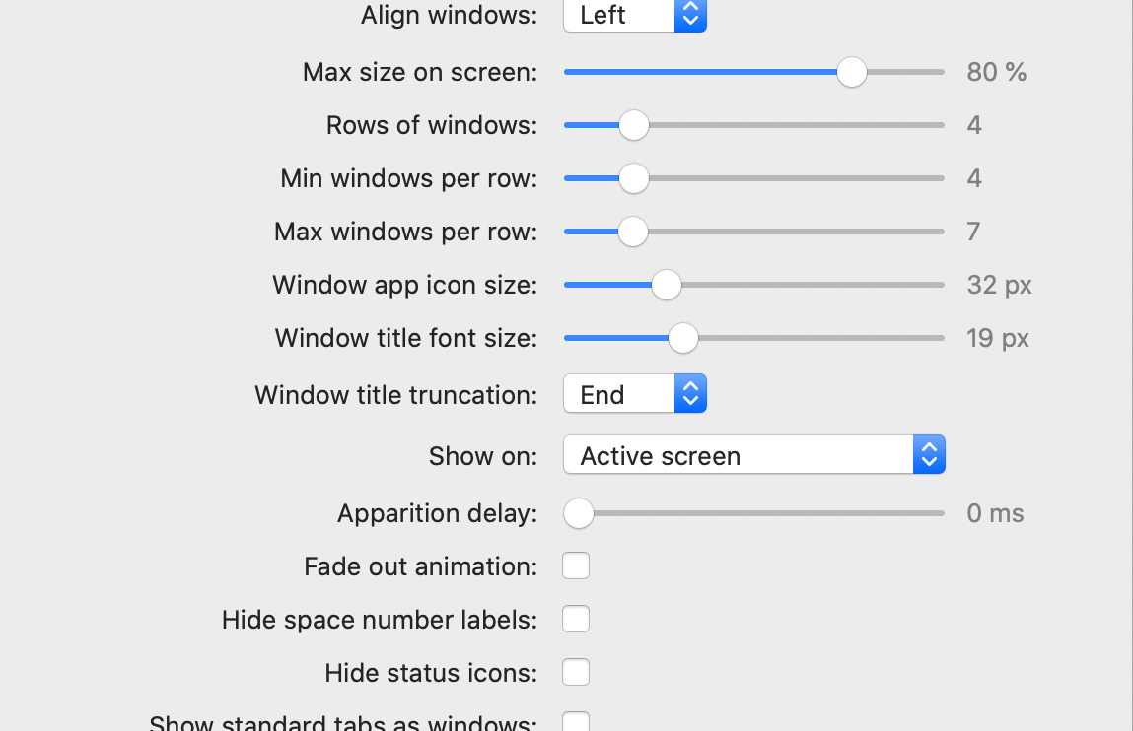Click the 80 % max size value

pos(996,72)
